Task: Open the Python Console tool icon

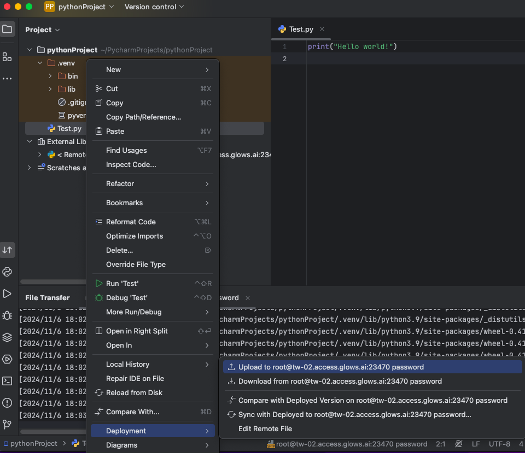Action: point(7,272)
